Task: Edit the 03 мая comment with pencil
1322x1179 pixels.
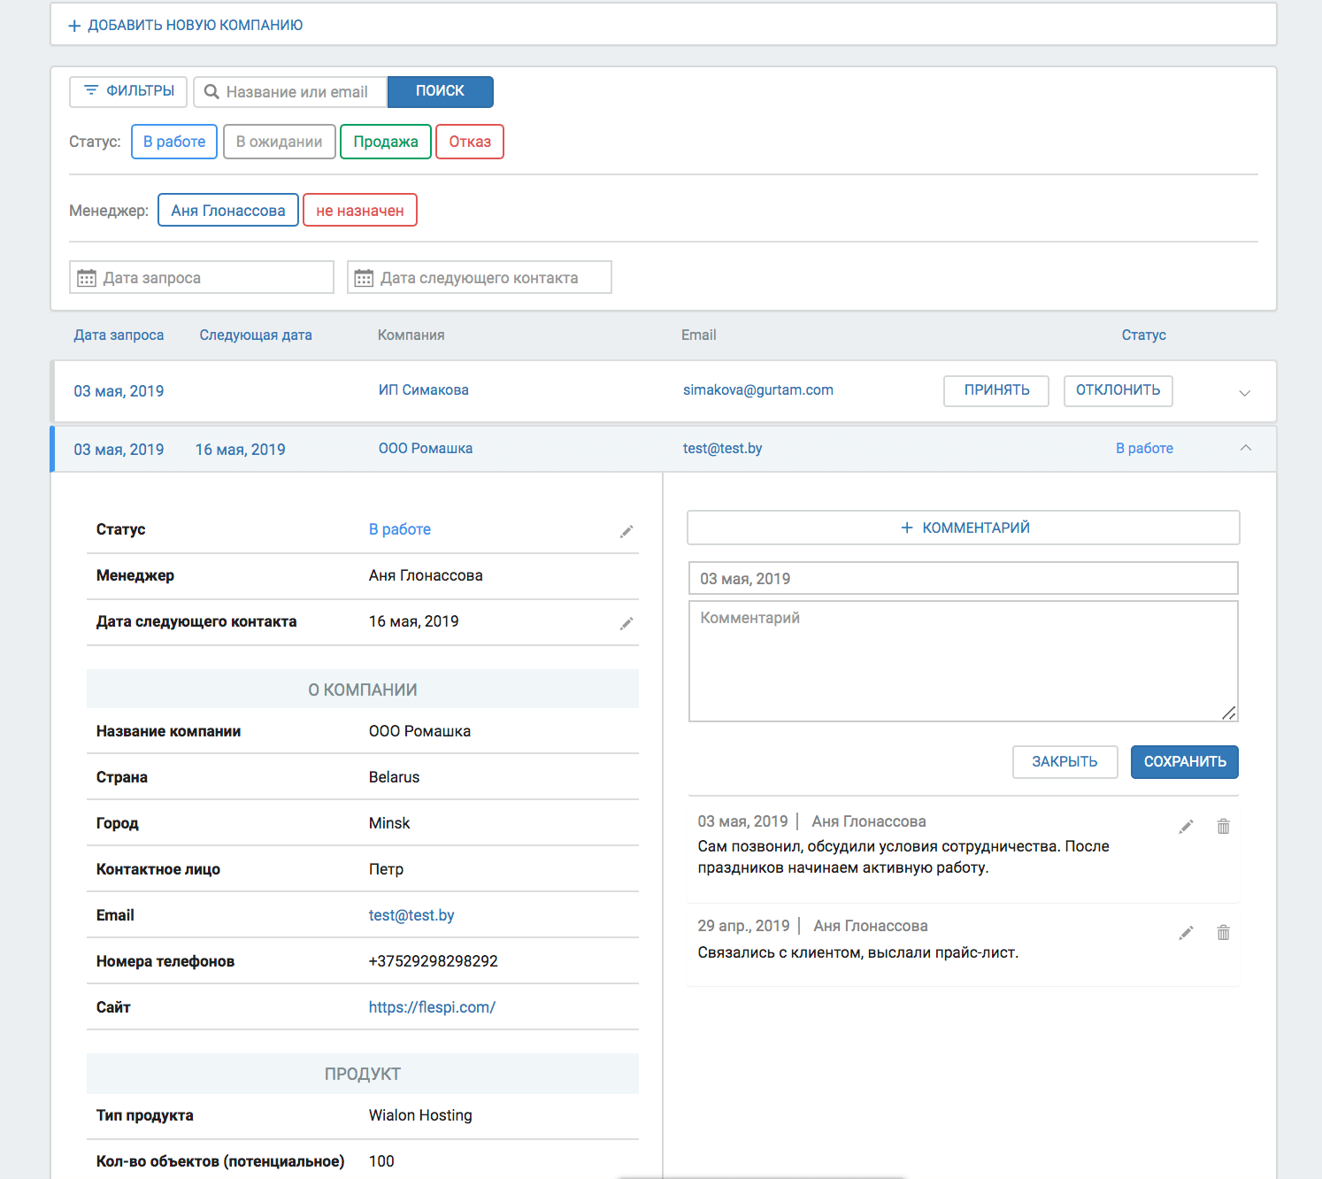Action: point(1186,827)
